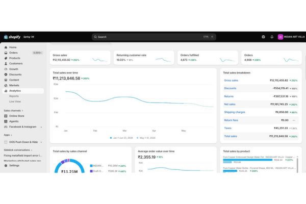Open the Shipping charges link
The height and width of the screenshot is (204, 306).
235,112
